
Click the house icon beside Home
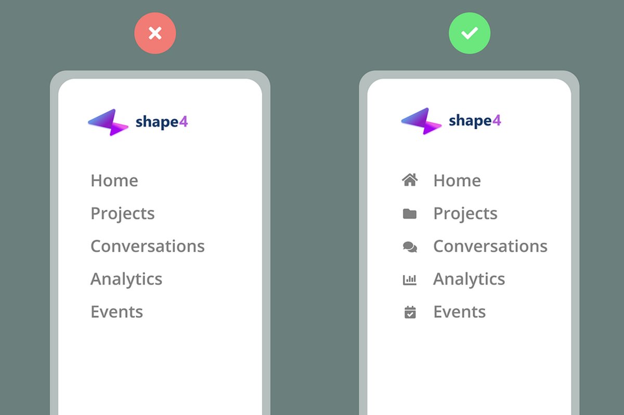pyautogui.click(x=410, y=180)
